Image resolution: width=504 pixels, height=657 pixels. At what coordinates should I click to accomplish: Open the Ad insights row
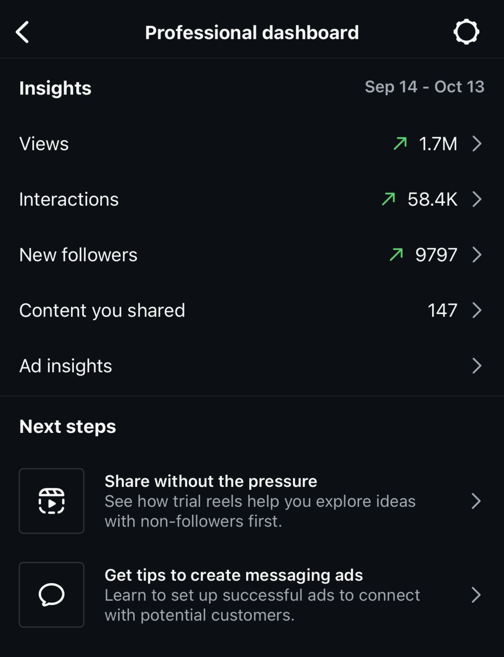coord(66,366)
